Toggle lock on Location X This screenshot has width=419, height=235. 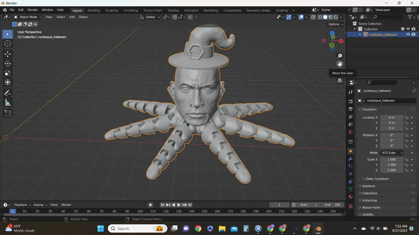pyautogui.click(x=406, y=118)
